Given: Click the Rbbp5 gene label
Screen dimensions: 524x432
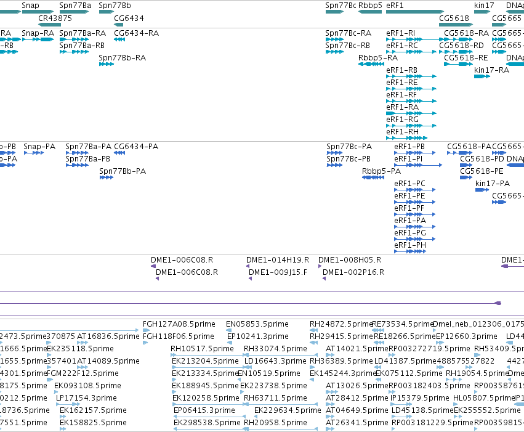Looking at the screenshot, I should click(370, 6).
